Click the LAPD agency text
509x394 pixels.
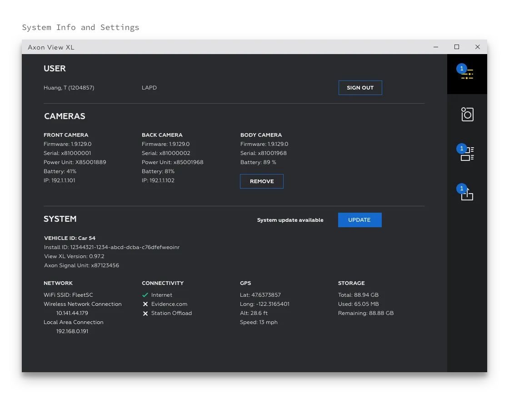tap(150, 88)
